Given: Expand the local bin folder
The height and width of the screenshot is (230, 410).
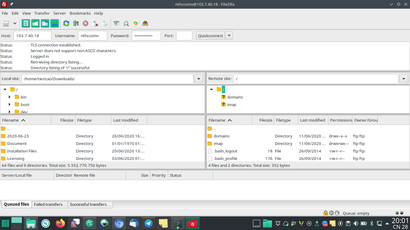Looking at the screenshot, I should 10,97.
